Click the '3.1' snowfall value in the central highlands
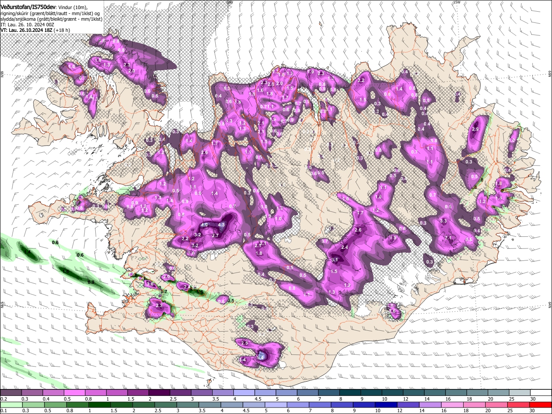552x414 pixels. (x=335, y=260)
